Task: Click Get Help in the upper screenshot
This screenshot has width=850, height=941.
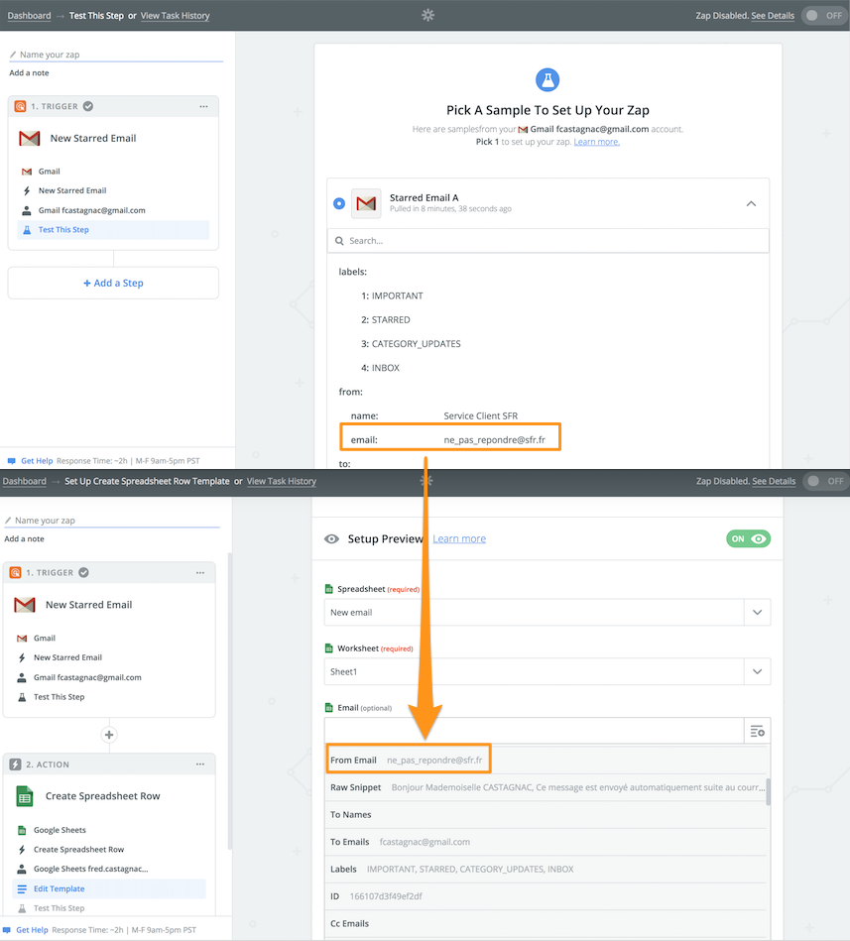Action: pyautogui.click(x=37, y=461)
